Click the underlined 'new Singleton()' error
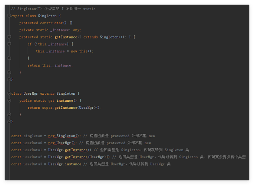Image resolution: width=254 pixels, height=185 pixels. (63, 136)
